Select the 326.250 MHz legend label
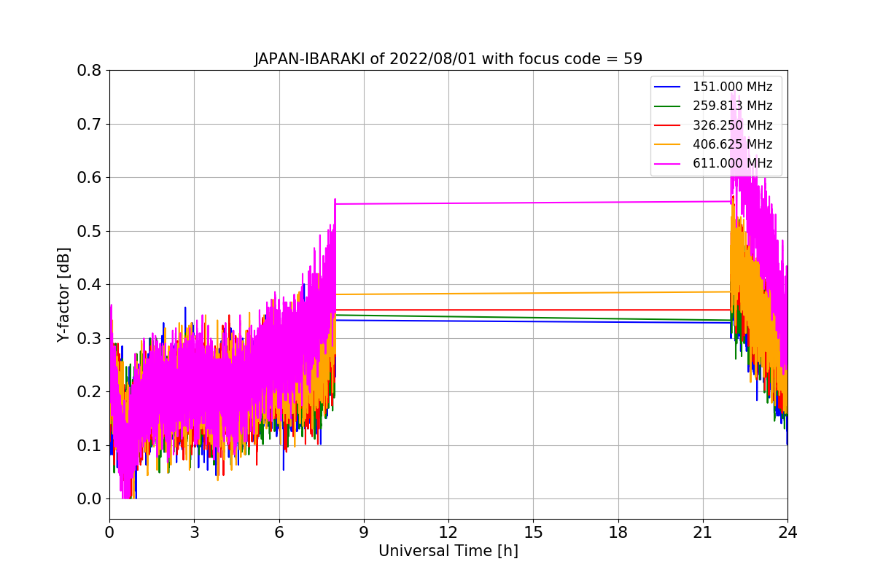 coord(732,125)
